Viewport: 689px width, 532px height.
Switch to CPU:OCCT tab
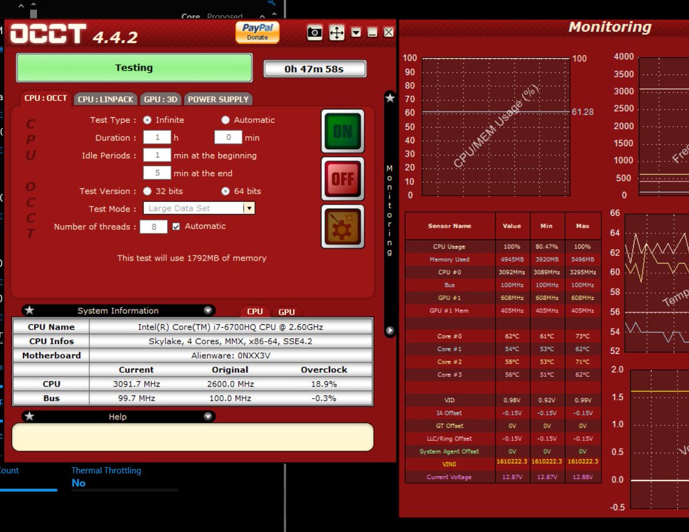[x=45, y=98]
